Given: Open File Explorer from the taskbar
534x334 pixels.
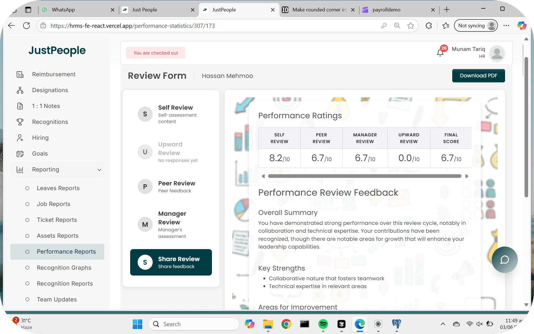Looking at the screenshot, I should click(268, 324).
